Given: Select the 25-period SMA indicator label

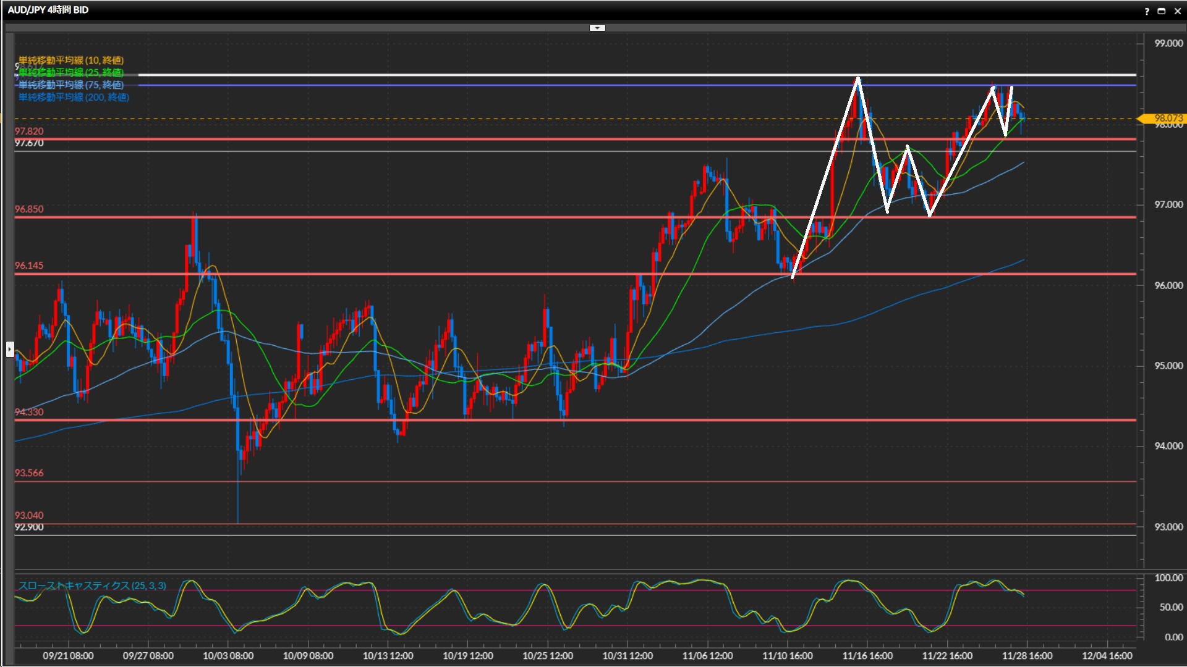Looking at the screenshot, I should [x=71, y=73].
